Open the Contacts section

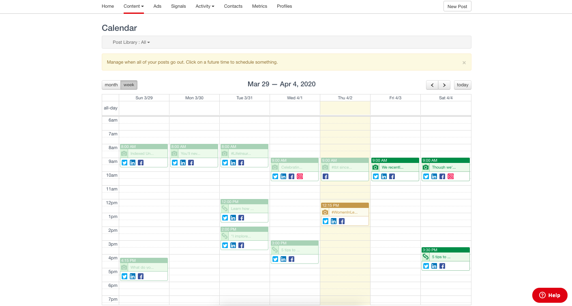[x=233, y=6]
